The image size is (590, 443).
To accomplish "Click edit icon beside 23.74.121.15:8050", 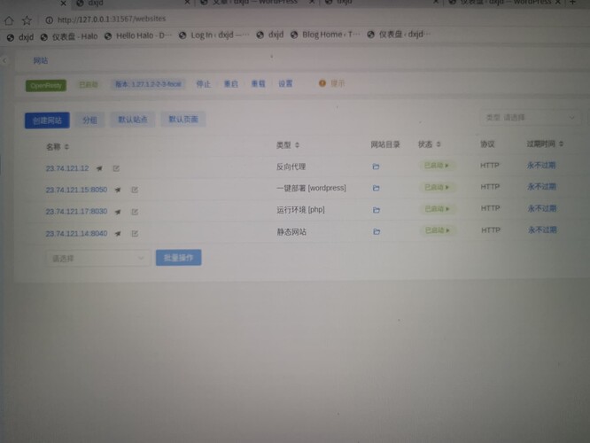I will 135,190.
